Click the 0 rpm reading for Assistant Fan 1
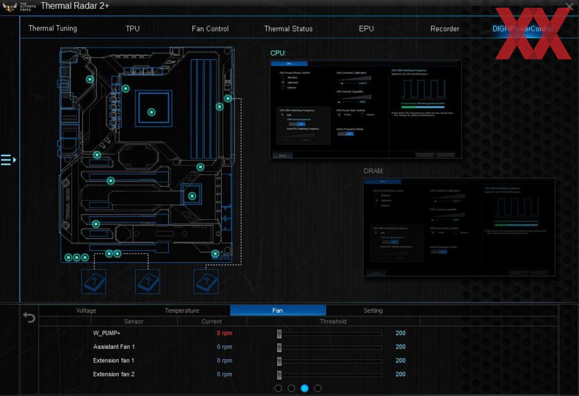The width and height of the screenshot is (579, 396). (x=224, y=347)
